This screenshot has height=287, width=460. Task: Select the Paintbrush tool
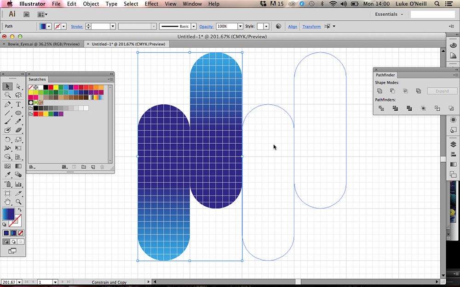coord(8,121)
